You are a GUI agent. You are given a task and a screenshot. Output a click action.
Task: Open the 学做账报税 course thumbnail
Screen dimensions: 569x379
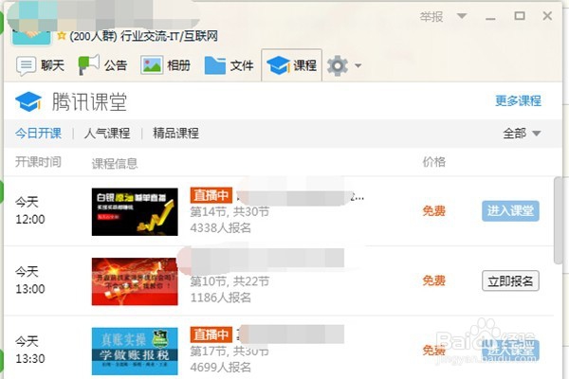pos(135,352)
